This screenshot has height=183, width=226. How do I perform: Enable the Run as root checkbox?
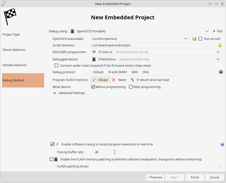point(200,39)
